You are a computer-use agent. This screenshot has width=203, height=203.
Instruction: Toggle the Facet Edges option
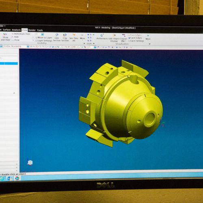135,38
